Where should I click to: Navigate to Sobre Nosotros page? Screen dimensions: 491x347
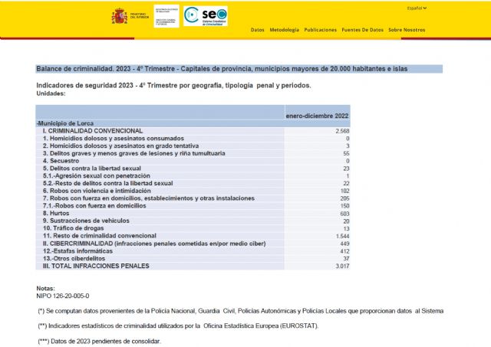407,30
